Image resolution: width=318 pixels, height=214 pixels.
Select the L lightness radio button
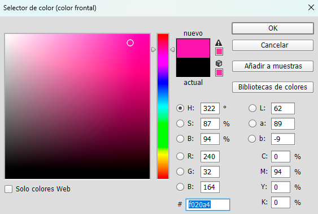click(252, 108)
